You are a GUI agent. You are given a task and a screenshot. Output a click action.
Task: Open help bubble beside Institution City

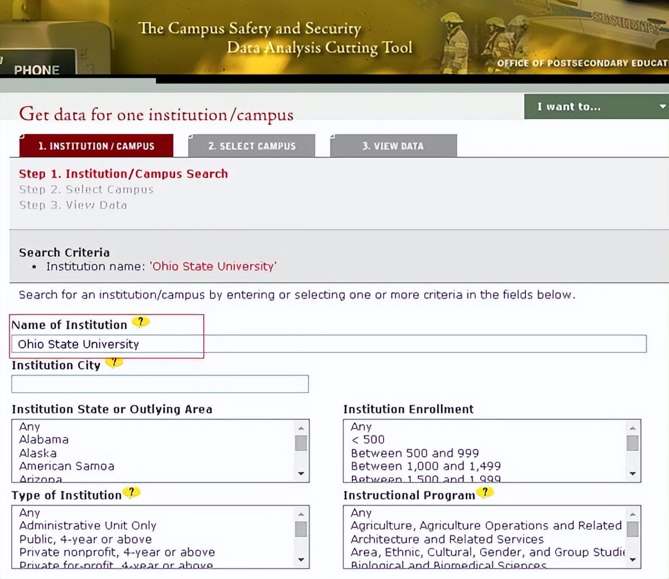pyautogui.click(x=114, y=363)
